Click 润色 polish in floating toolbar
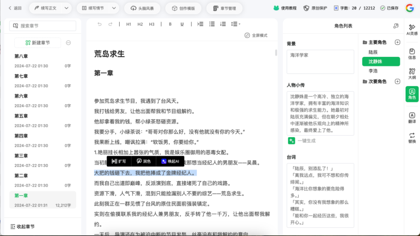Screen dimensions: 420x236 pyautogui.click(x=144, y=161)
